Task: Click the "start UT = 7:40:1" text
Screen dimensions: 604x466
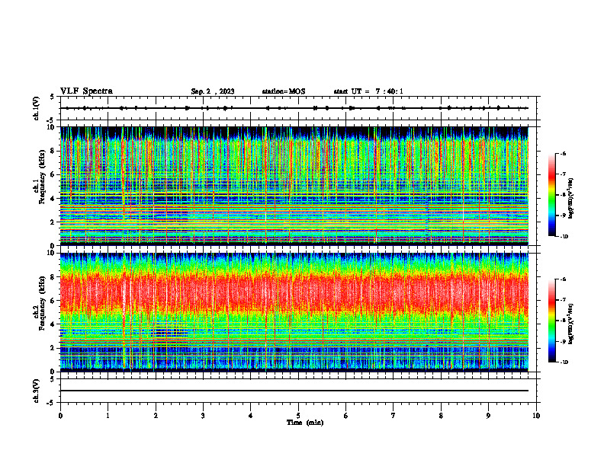Action: [368, 91]
